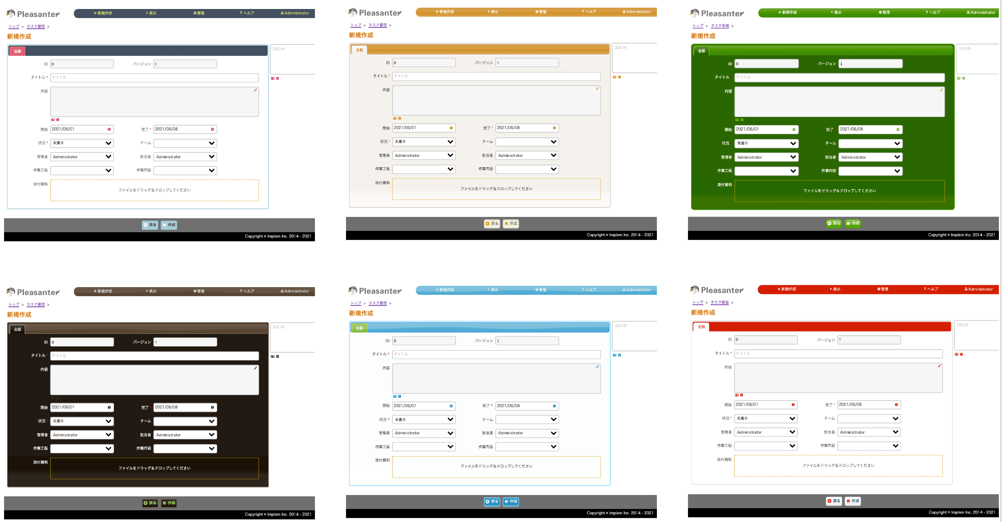Screen dimensions: 1002x522
Task: Open 状況 dropdown in the navy theme form
Action: (82, 143)
